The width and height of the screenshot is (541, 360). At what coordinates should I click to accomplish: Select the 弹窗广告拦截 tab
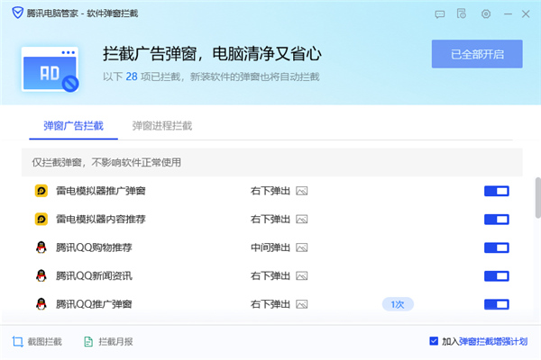coord(73,126)
